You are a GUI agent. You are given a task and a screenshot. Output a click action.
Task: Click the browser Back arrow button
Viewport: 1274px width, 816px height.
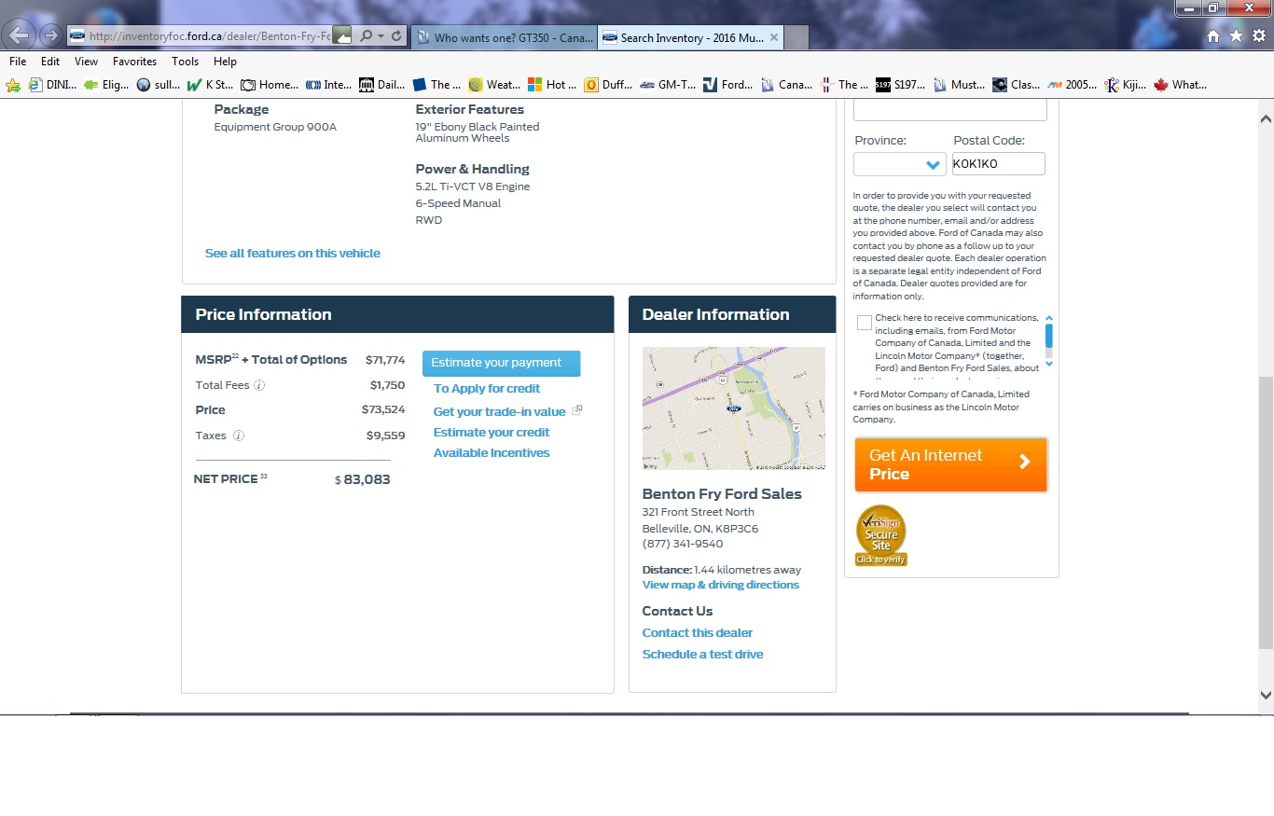tap(20, 35)
